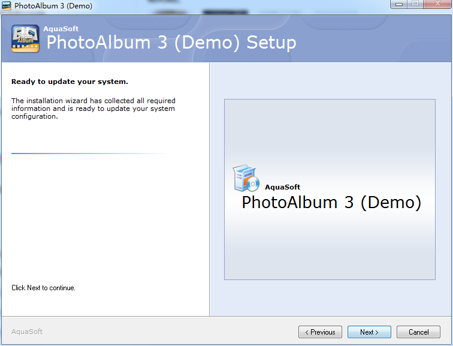This screenshot has height=346, width=453.
Task: Click the 'Ready to update your system' heading
Action: point(70,82)
